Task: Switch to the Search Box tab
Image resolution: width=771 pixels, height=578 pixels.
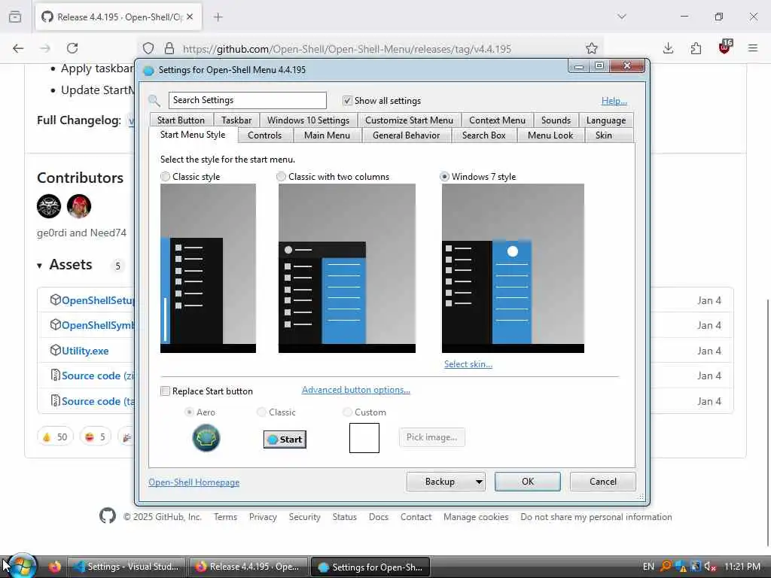Action: click(484, 135)
